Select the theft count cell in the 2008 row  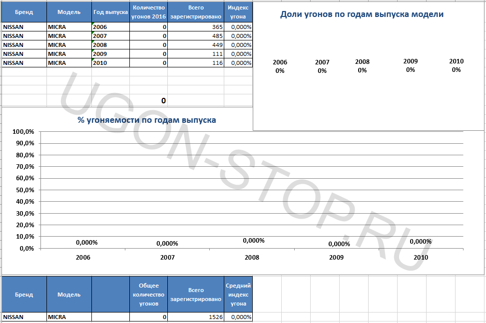pyautogui.click(x=148, y=45)
